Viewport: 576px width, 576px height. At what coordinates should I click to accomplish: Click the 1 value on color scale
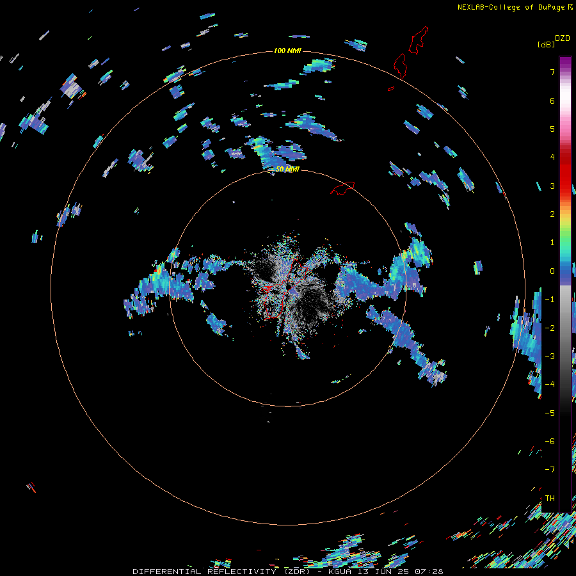click(x=552, y=243)
